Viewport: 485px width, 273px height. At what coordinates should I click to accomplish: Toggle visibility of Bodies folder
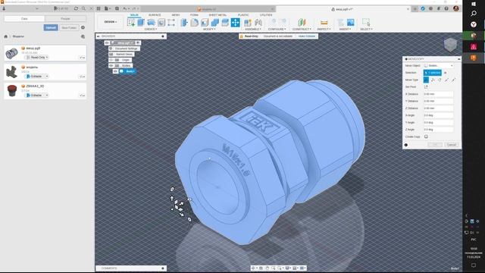[x=111, y=66]
